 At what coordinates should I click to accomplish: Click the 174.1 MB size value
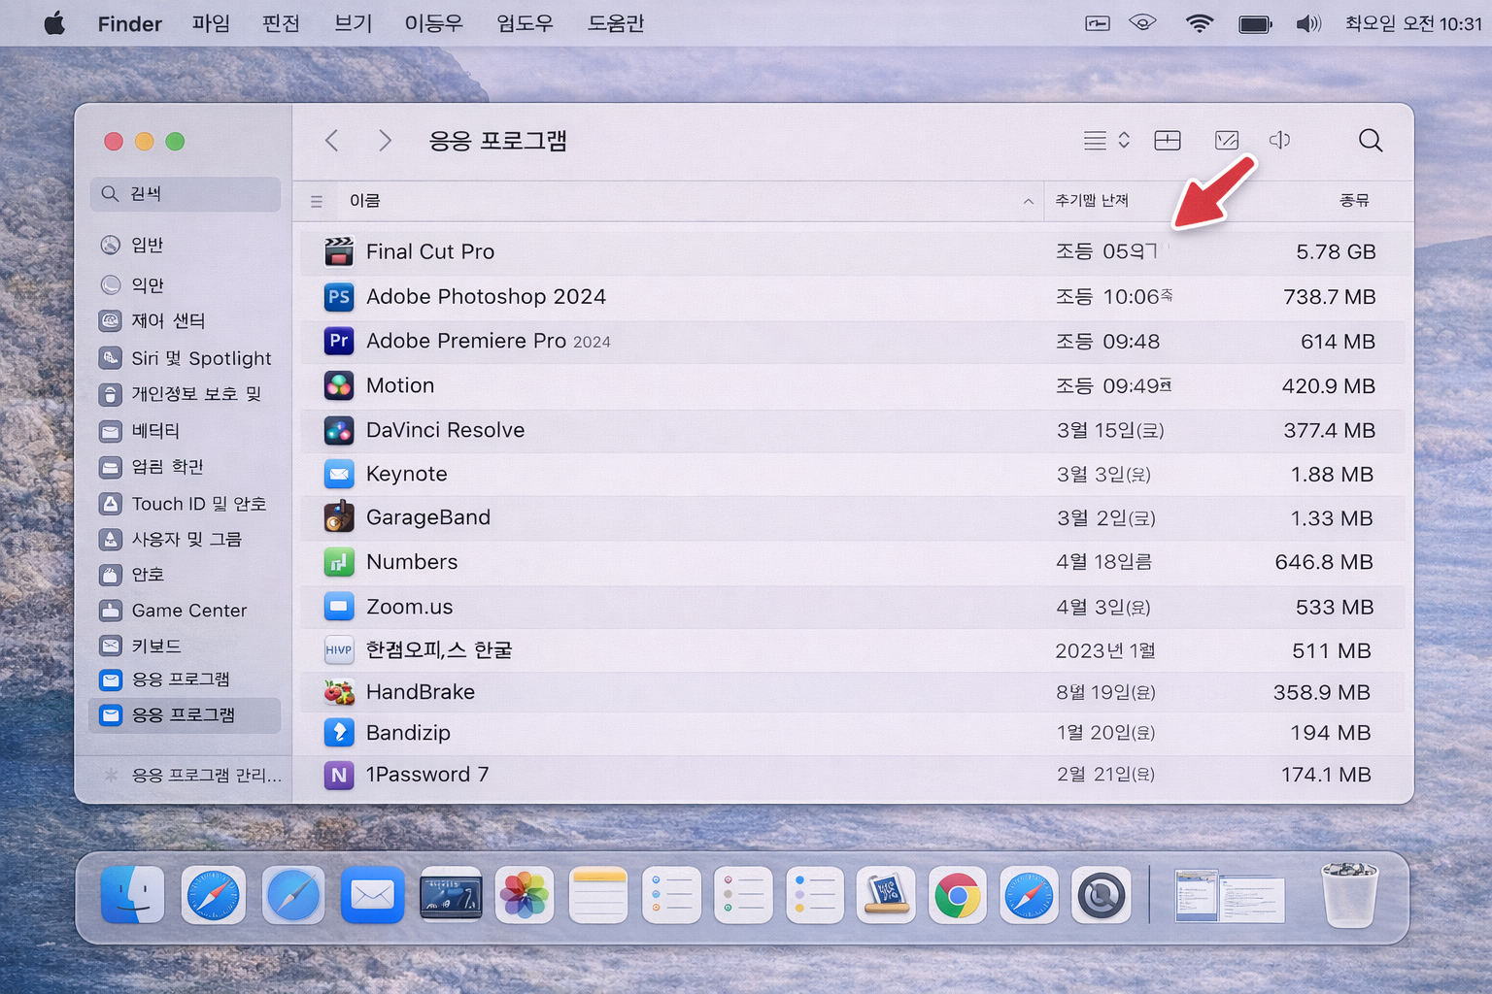pos(1326,775)
